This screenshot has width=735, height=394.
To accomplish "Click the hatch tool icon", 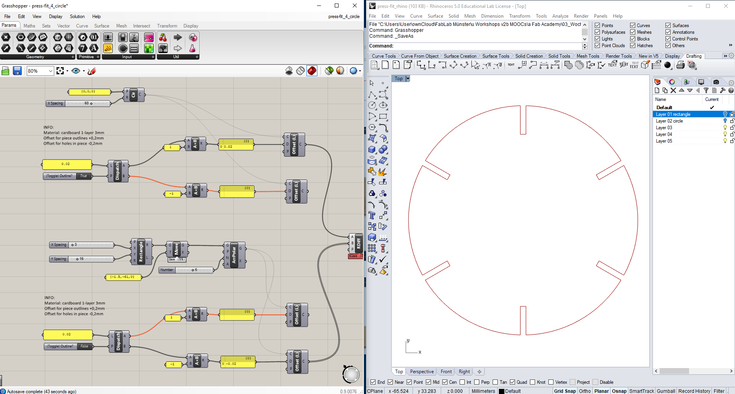I will click(568, 65).
